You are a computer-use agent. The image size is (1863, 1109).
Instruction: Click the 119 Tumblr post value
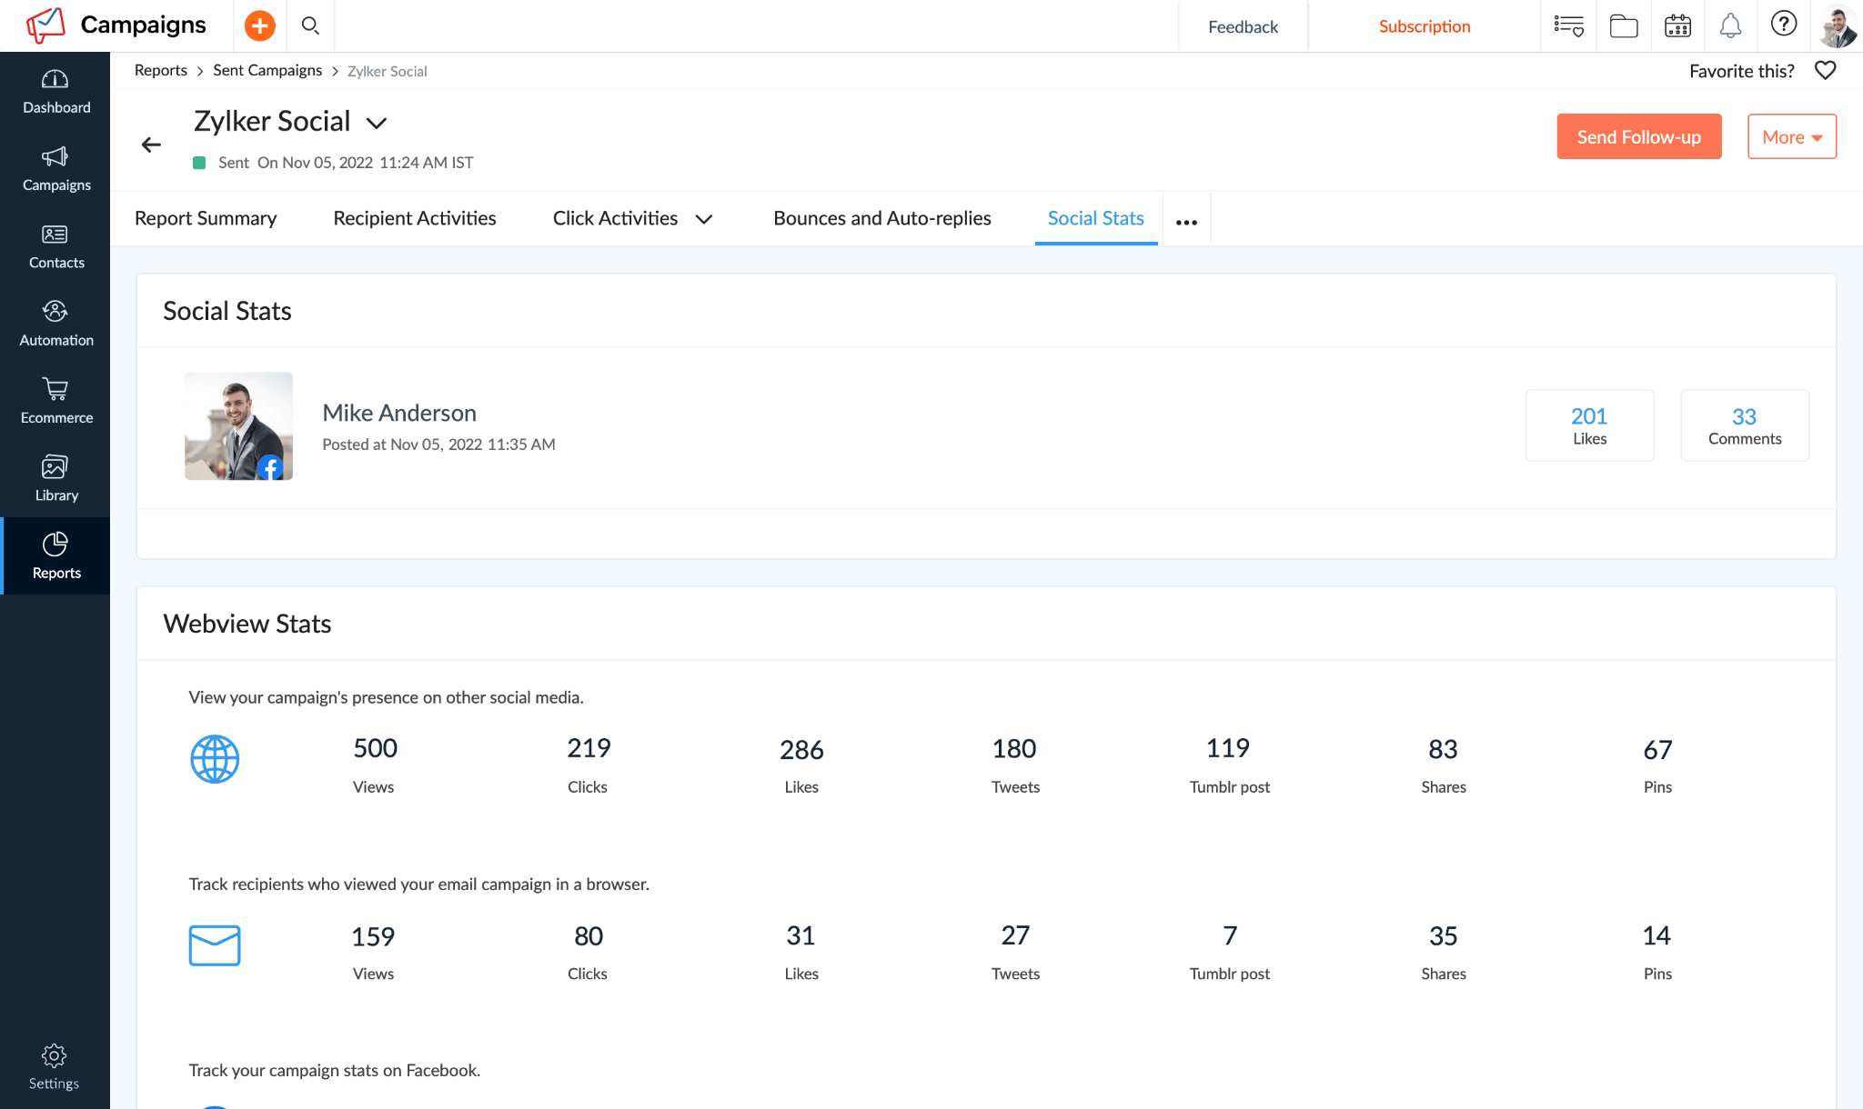point(1228,748)
